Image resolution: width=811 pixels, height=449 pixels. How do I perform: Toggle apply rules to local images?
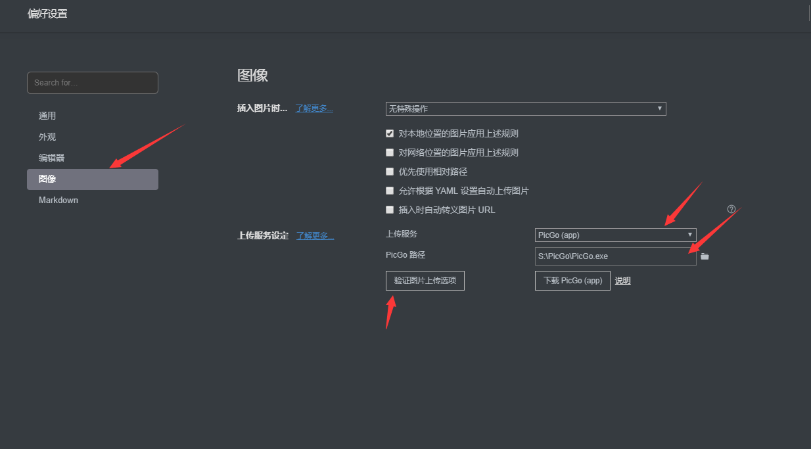click(x=390, y=133)
